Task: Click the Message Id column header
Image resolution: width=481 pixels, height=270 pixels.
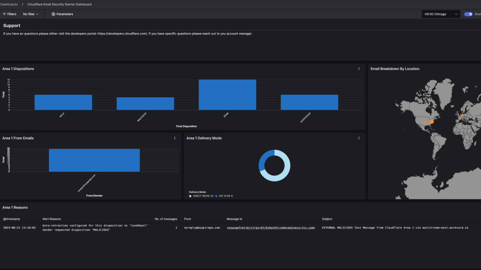Action: [x=234, y=219]
